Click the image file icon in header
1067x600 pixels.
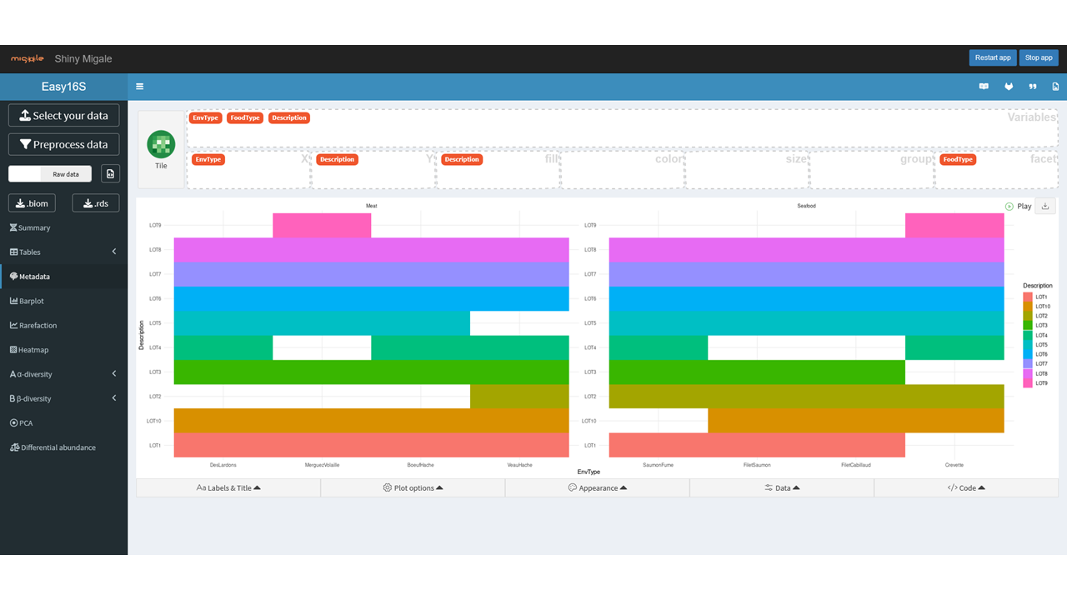[x=1055, y=87]
